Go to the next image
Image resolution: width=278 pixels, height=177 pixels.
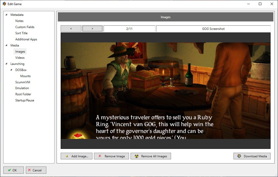click(x=92, y=28)
